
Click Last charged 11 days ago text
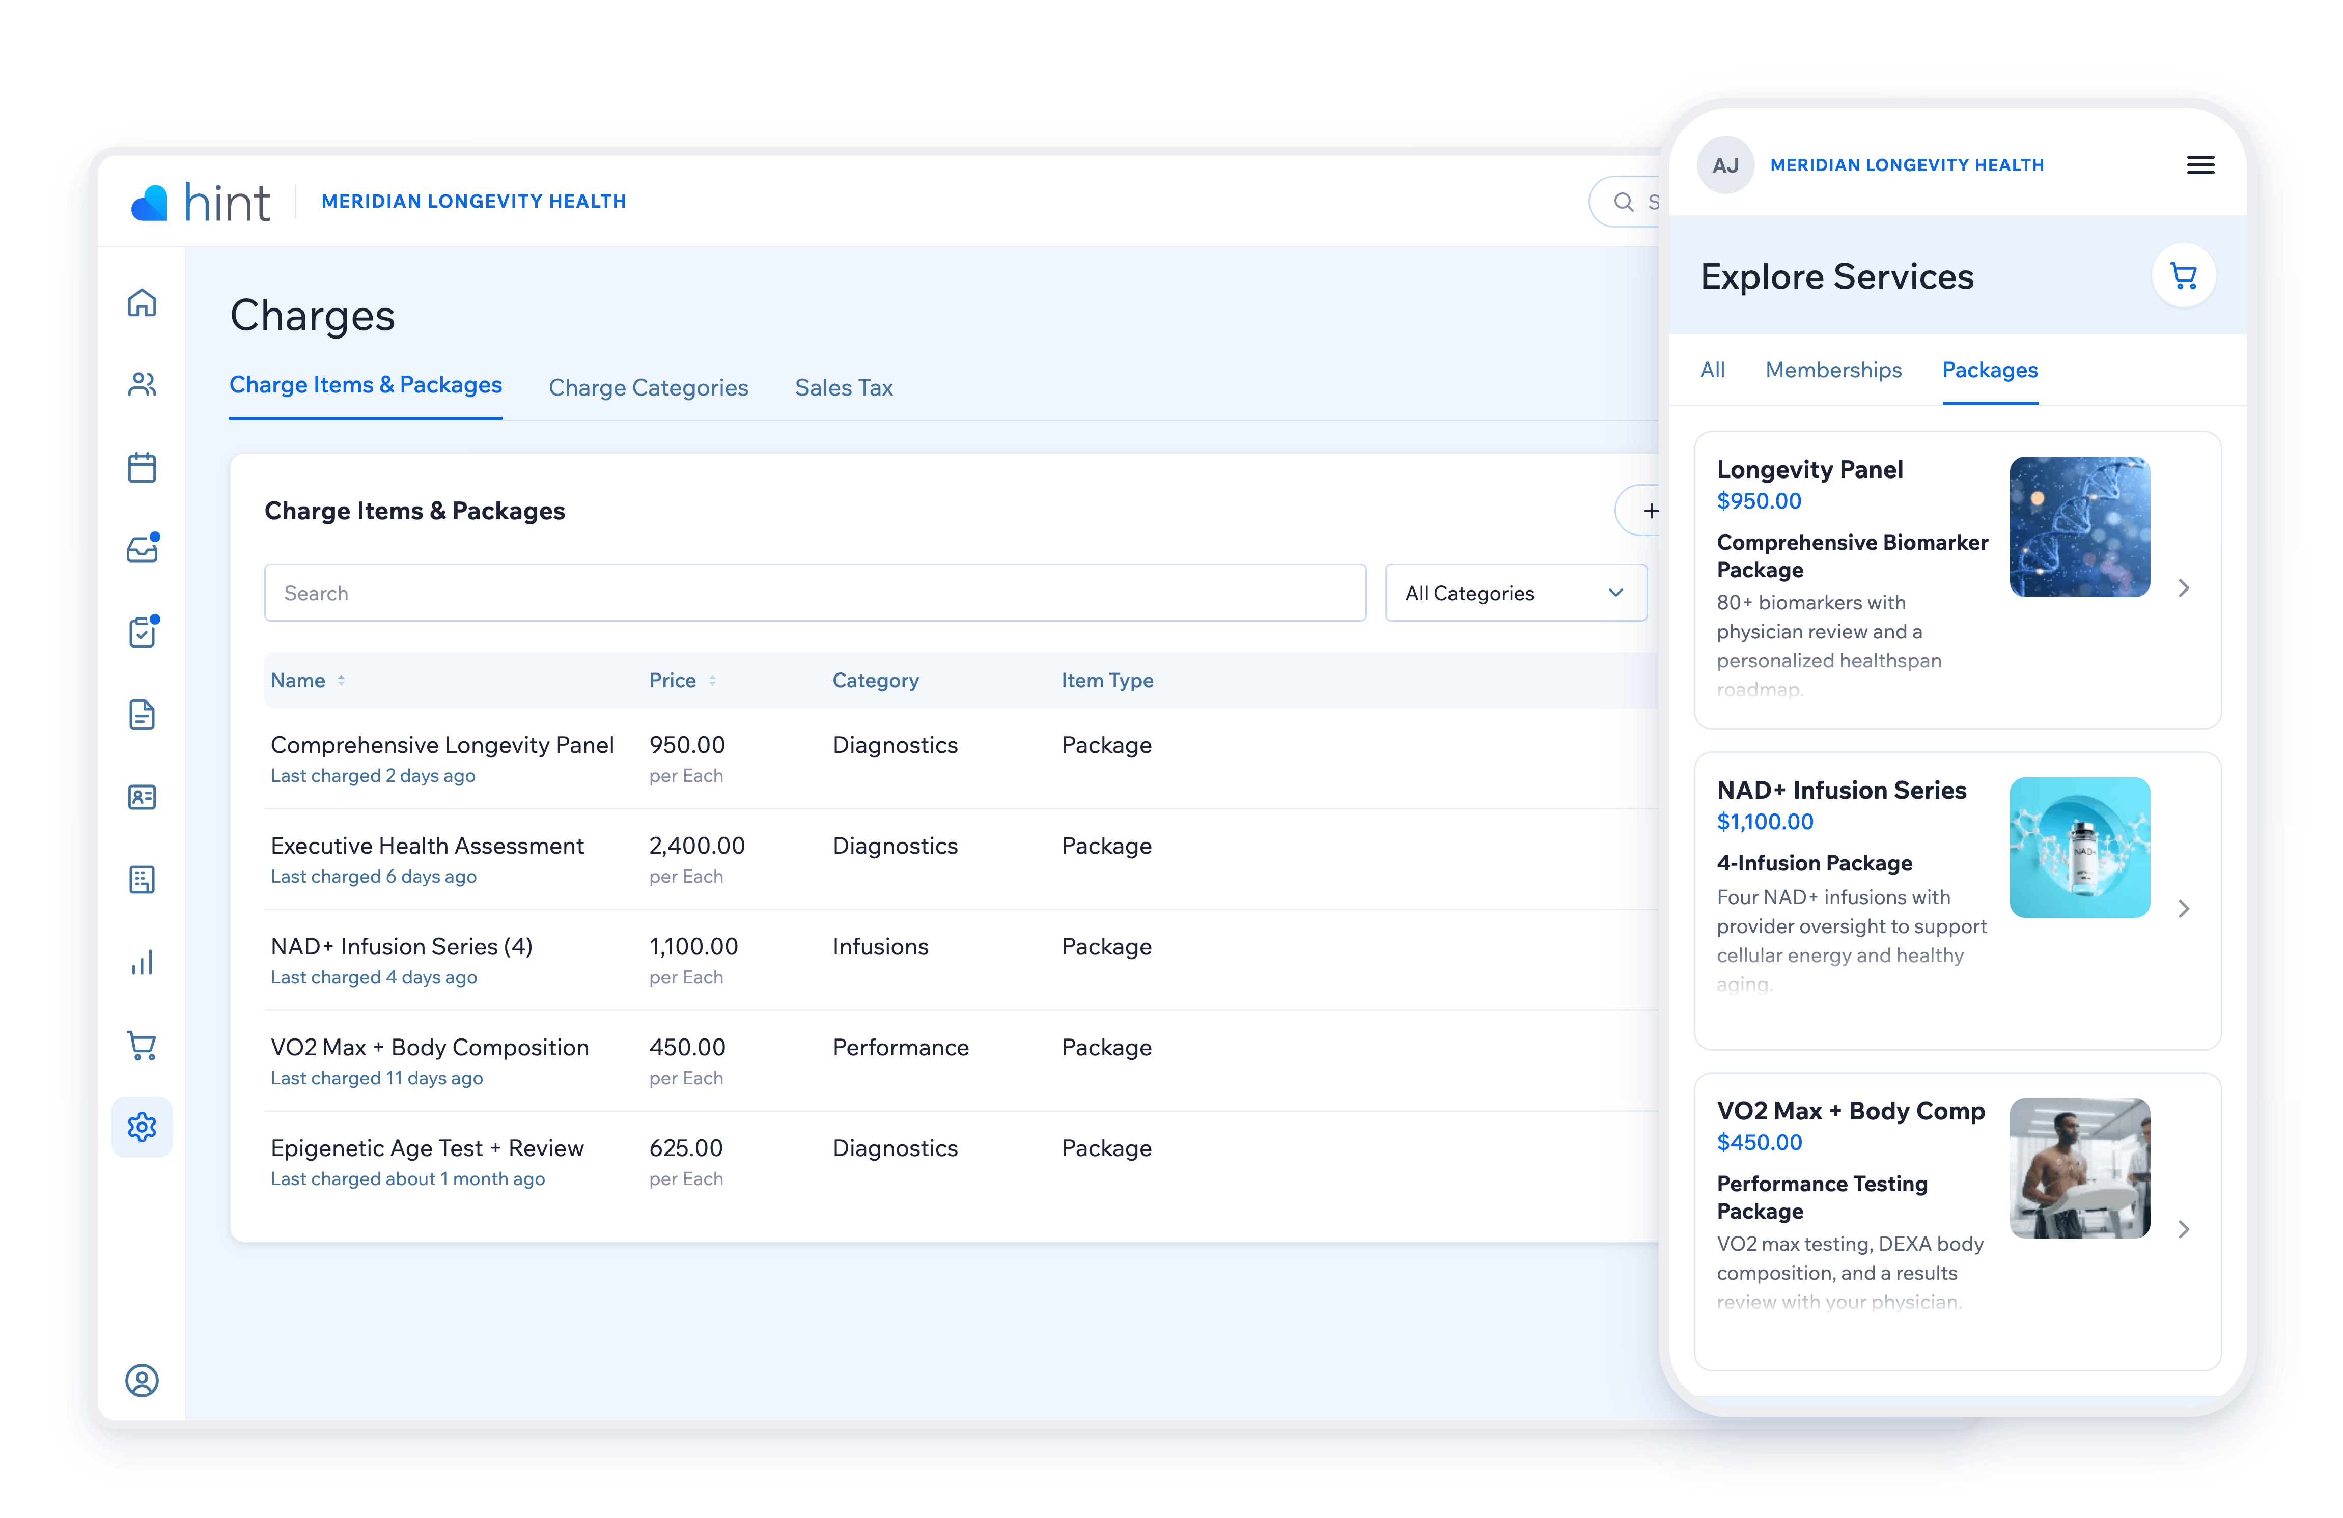point(377,1078)
